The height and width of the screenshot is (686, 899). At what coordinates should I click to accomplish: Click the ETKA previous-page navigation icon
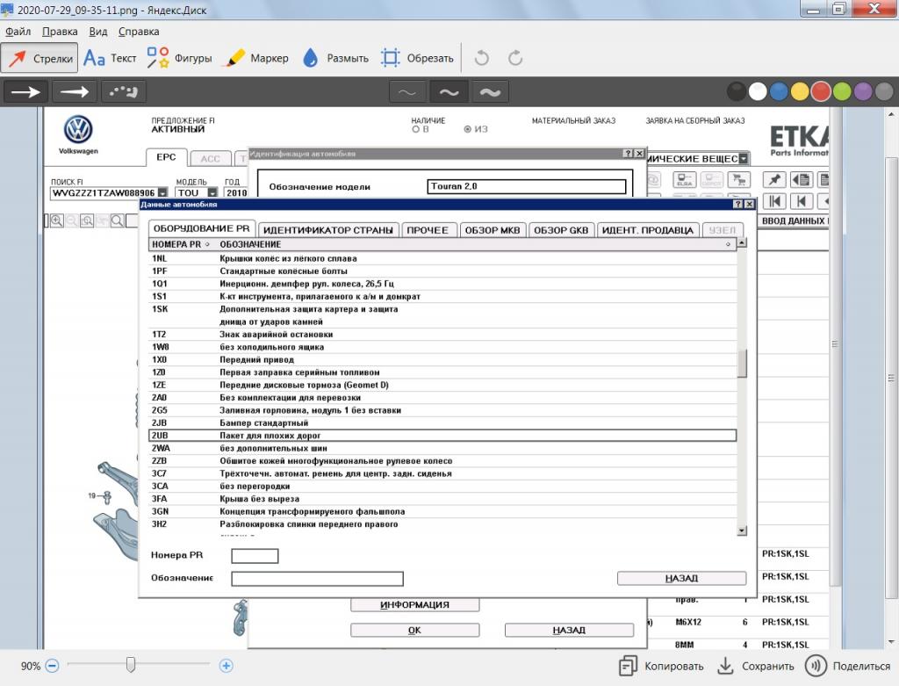click(802, 201)
